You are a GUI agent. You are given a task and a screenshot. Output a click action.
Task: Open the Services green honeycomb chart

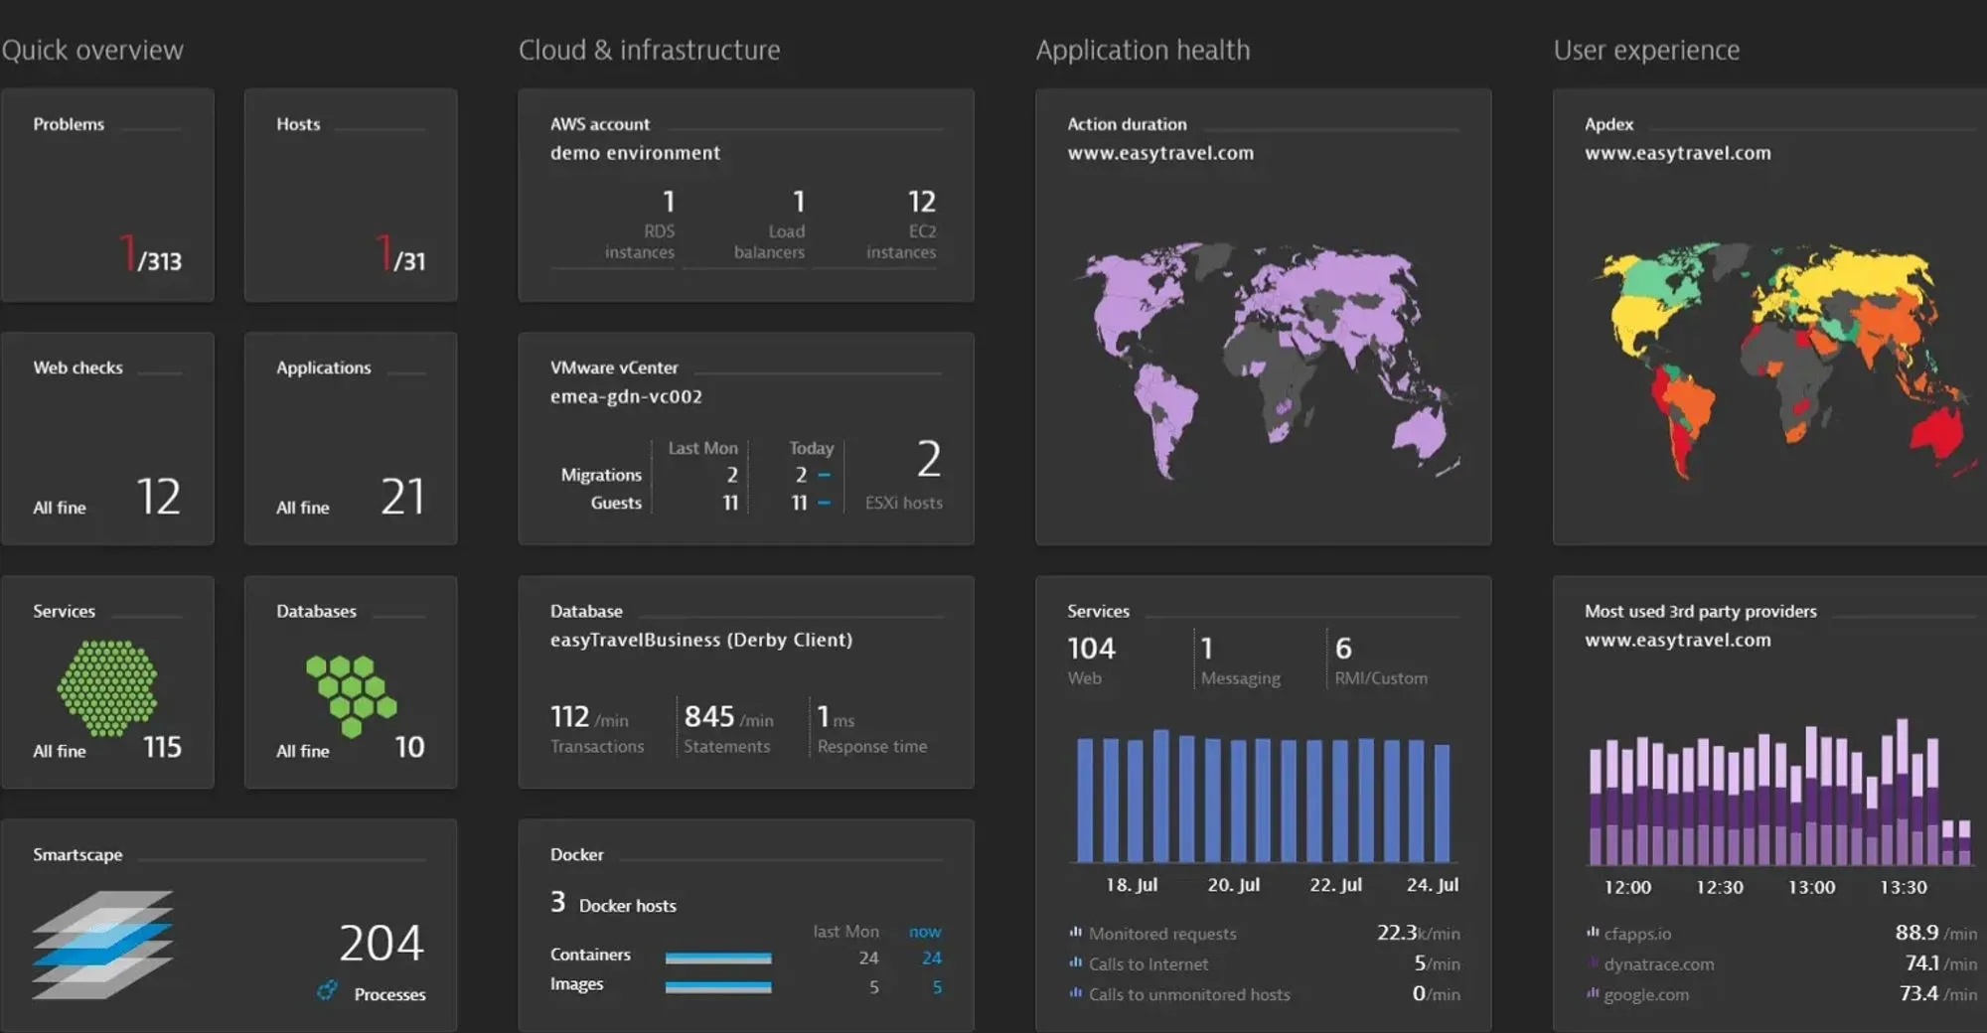point(107,687)
